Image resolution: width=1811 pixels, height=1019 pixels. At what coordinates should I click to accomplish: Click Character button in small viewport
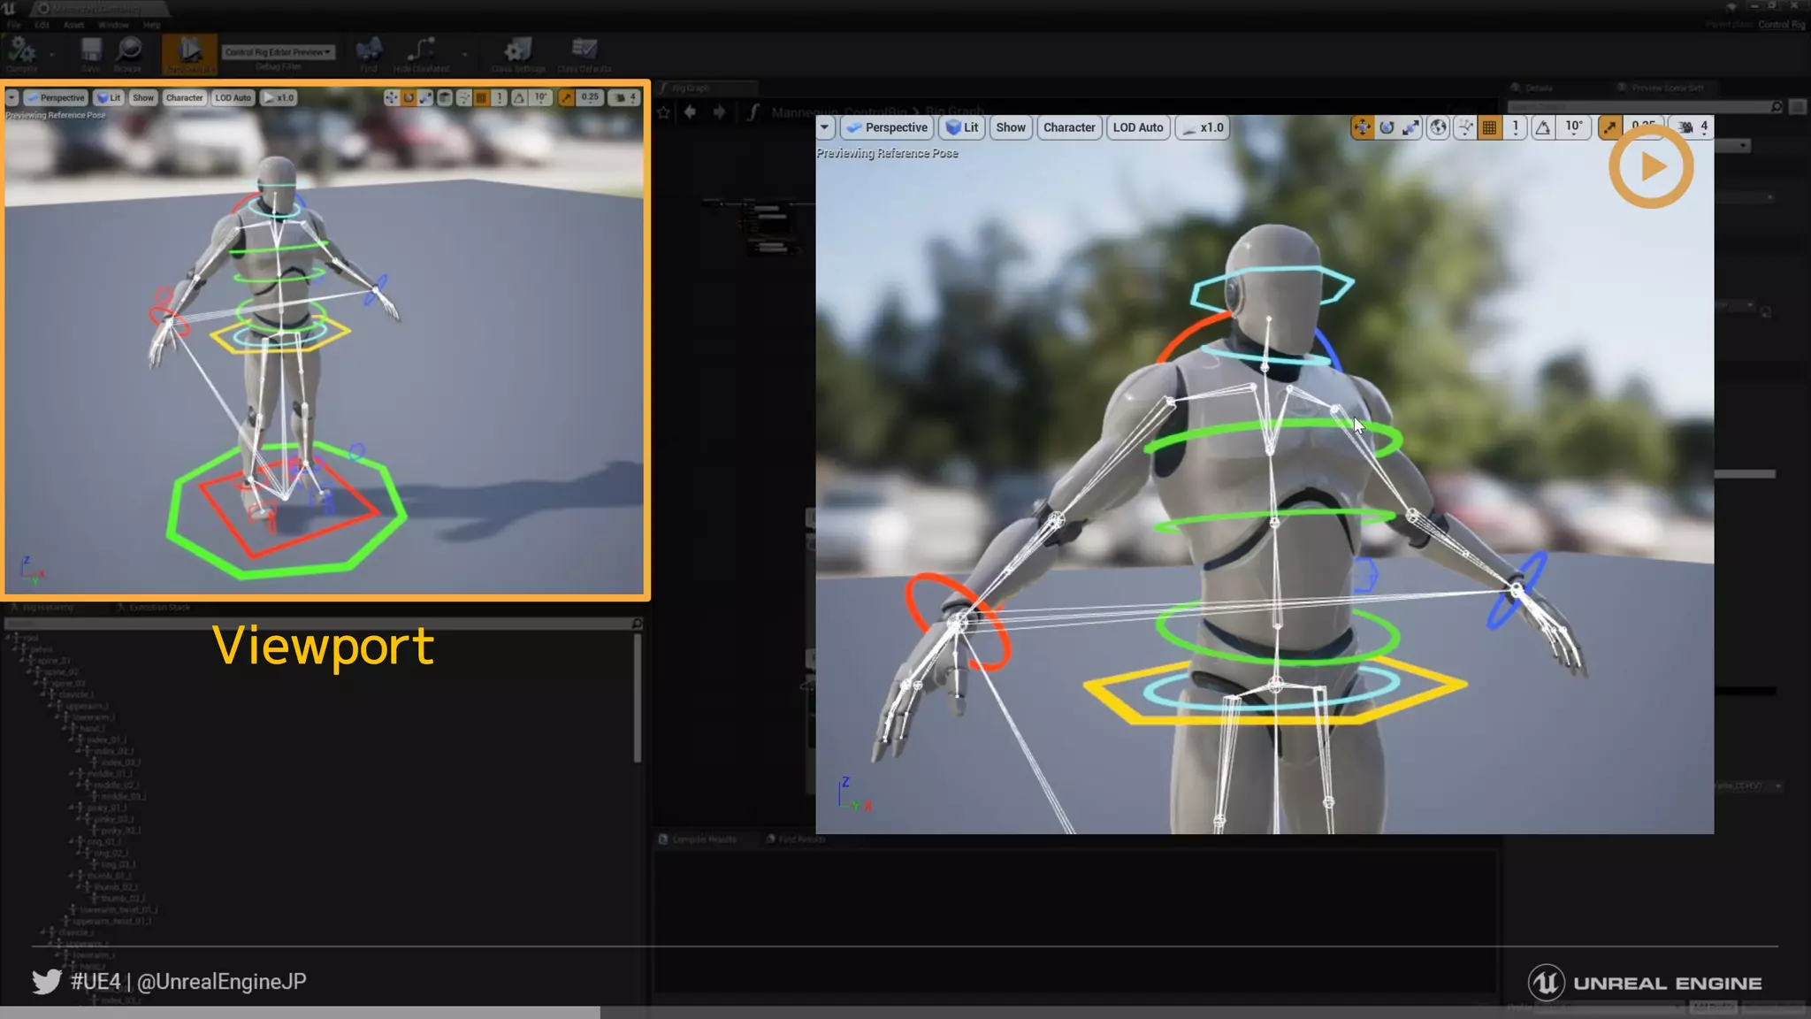pos(184,97)
